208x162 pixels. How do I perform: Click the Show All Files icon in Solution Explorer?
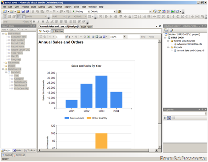coord(171,30)
